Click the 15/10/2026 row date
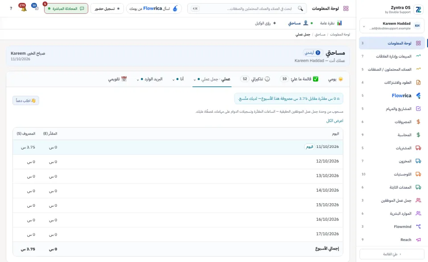This screenshot has height=262, width=428. (327, 205)
